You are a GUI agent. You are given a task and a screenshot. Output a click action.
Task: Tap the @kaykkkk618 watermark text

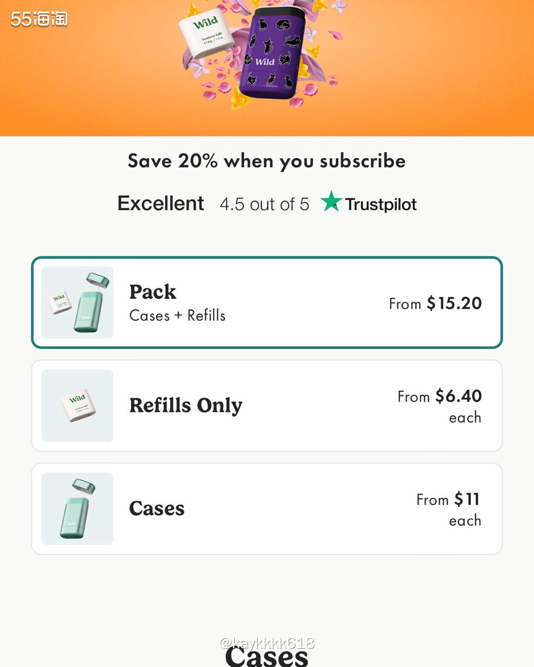pos(267,643)
